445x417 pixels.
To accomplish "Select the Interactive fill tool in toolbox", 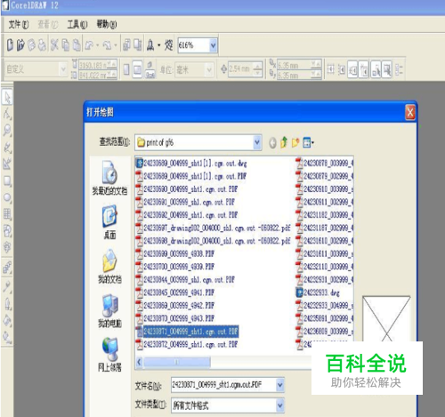I will 7,337.
